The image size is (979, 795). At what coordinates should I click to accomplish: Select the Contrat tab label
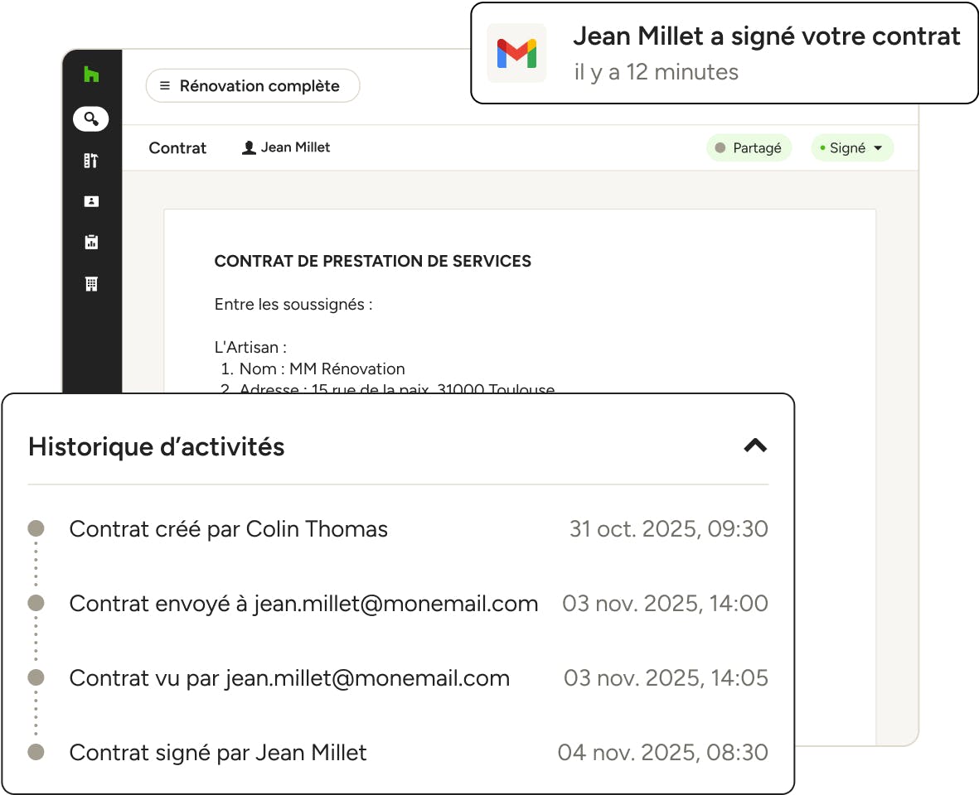(x=177, y=148)
